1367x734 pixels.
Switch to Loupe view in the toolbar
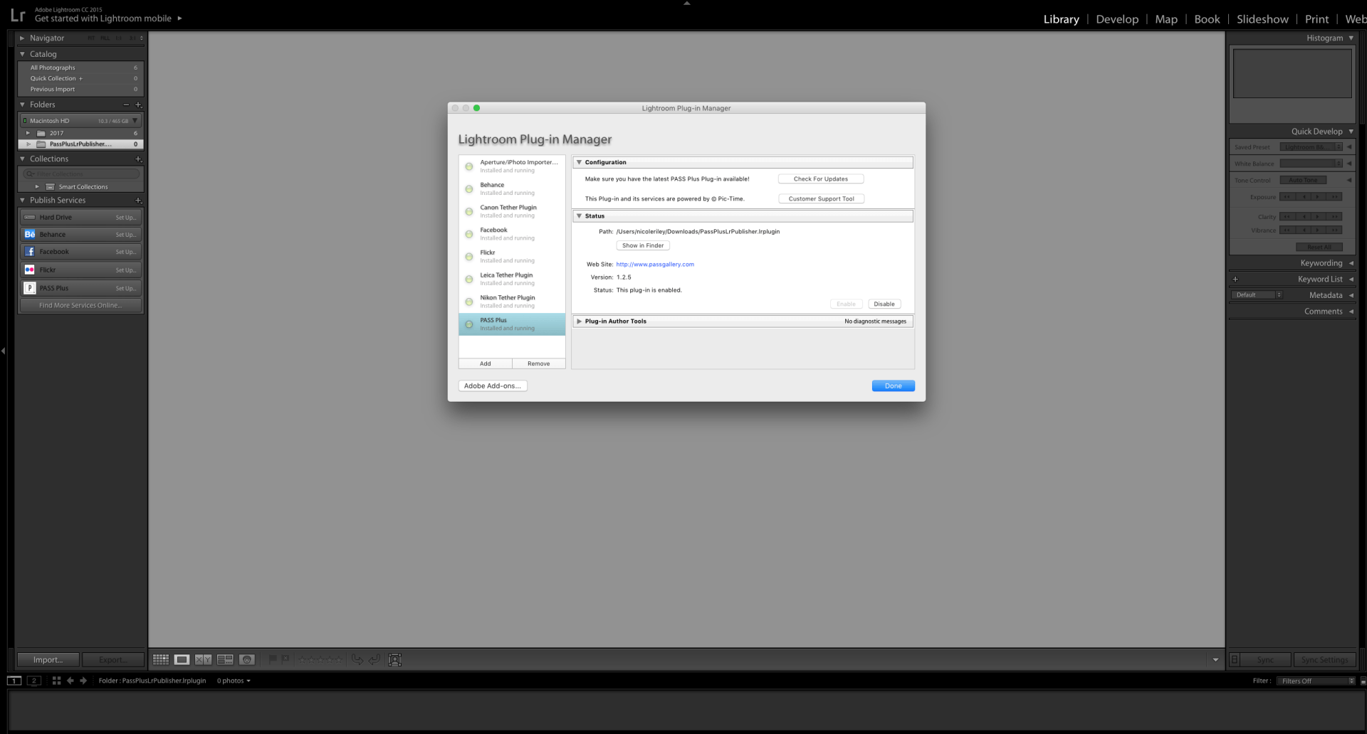click(182, 660)
